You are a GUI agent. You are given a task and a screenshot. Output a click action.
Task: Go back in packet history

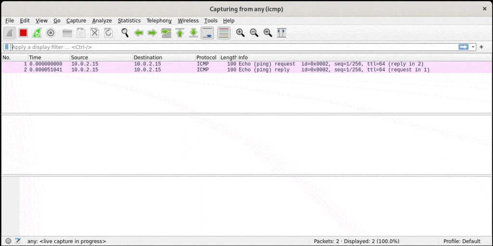coord(139,33)
